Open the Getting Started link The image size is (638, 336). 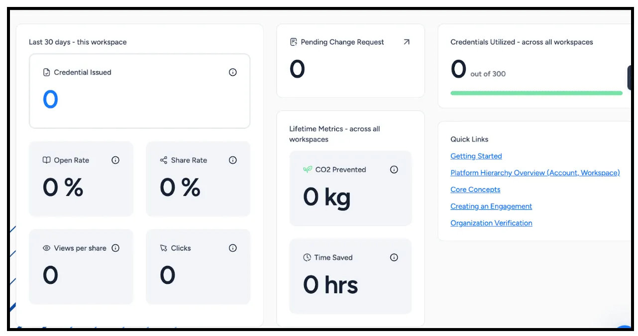[476, 156]
